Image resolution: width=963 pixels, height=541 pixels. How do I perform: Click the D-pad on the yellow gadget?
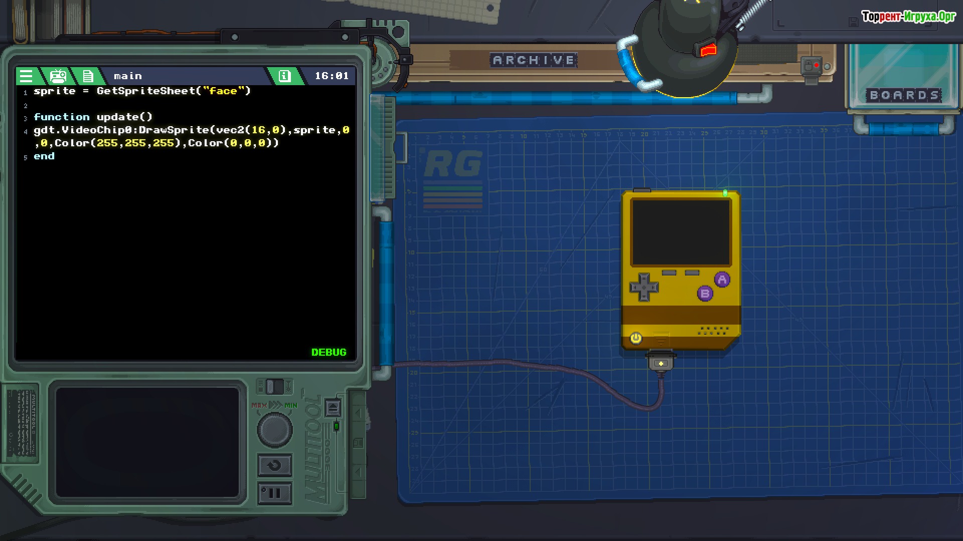click(x=644, y=287)
